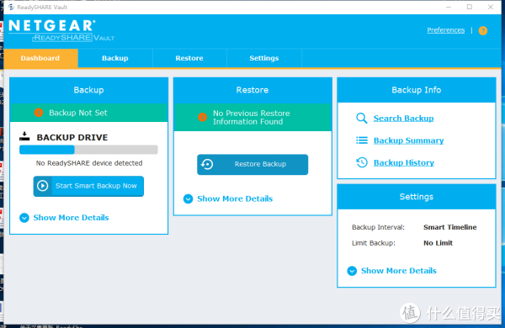Click Show More Details text in Backup panel
Image resolution: width=505 pixels, height=328 pixels.
coord(72,218)
